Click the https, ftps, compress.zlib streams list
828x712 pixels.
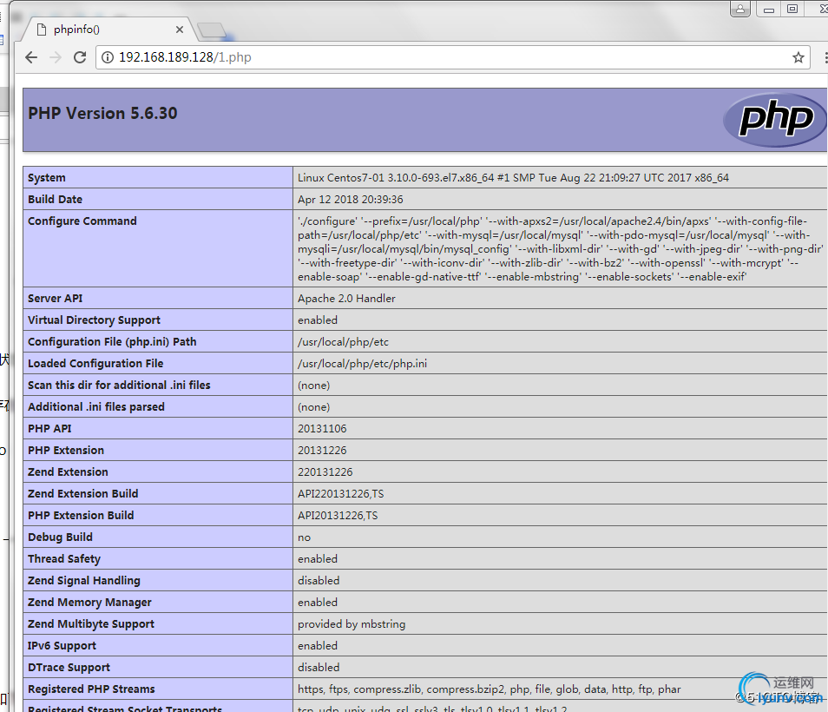pyautogui.click(x=490, y=689)
